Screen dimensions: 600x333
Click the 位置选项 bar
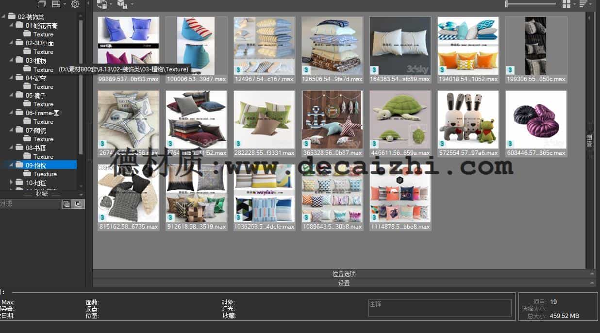(x=344, y=273)
